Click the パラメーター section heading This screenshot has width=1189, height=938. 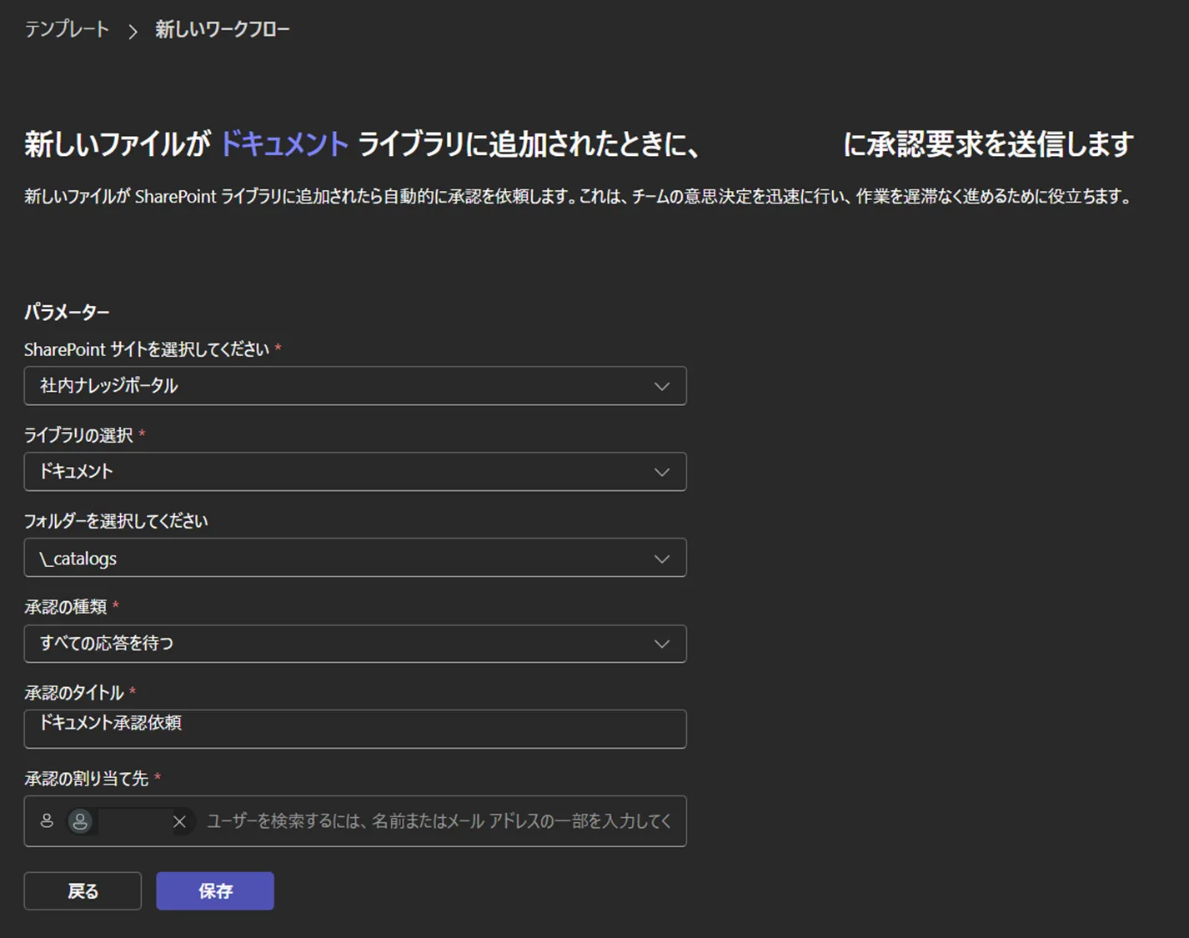(67, 311)
